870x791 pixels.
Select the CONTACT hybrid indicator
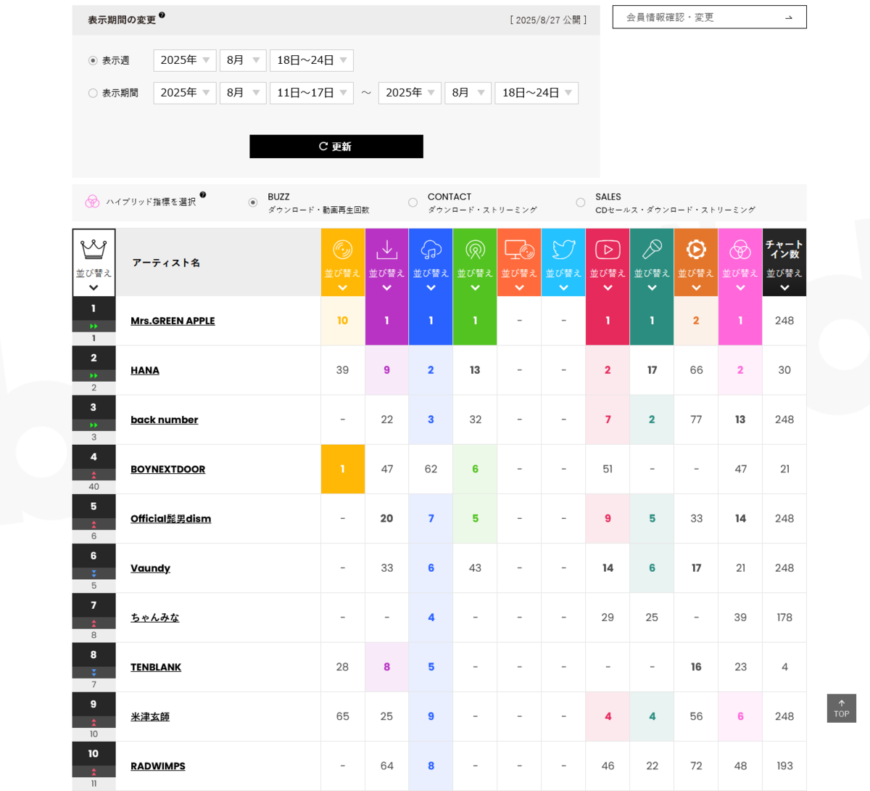[x=413, y=202]
